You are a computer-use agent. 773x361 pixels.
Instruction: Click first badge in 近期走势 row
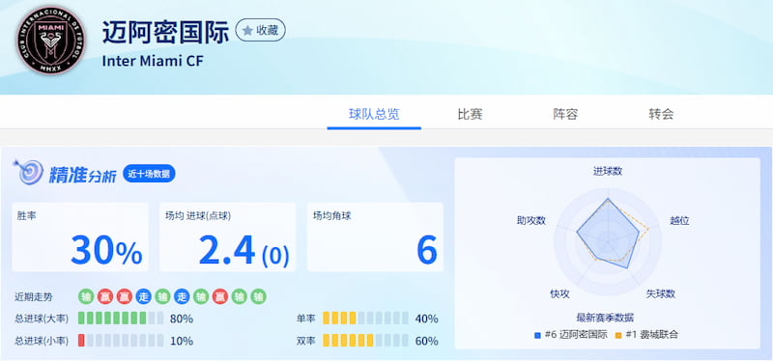coord(86,296)
